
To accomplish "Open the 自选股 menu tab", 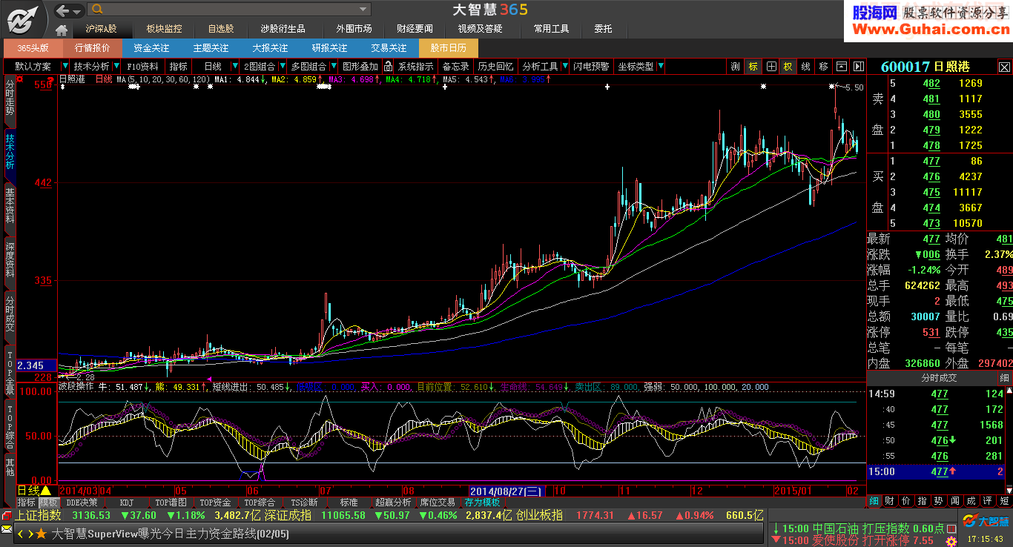I will pos(220,29).
